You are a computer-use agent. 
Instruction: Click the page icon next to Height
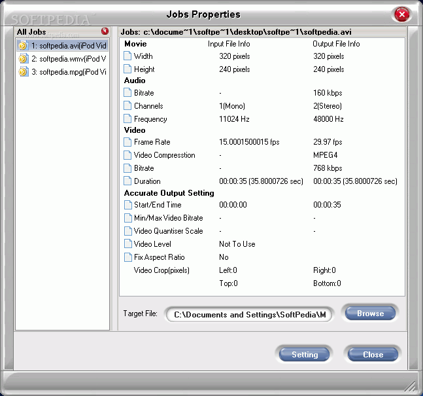coord(127,69)
